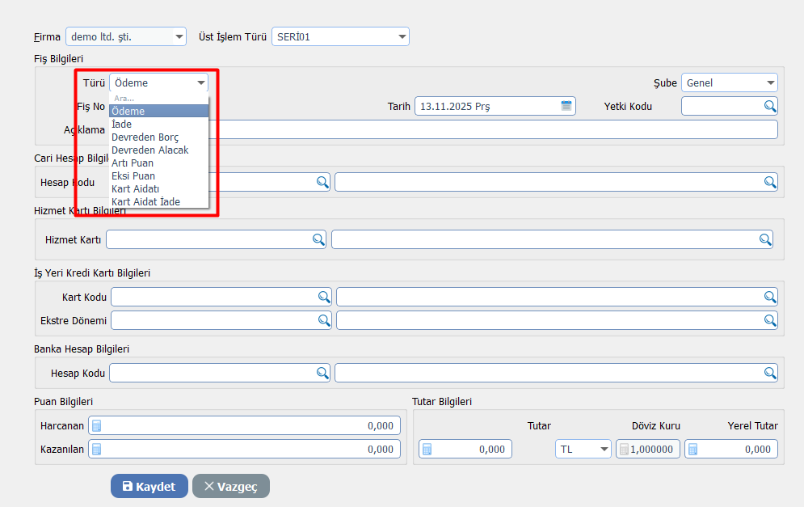Viewport: 804px width, 507px height.
Task: Expand the Üst İşlem Türü dropdown
Action: (x=402, y=36)
